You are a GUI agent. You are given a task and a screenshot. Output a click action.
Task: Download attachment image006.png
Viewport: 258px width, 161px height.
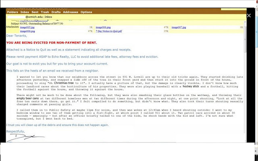tap(103, 27)
